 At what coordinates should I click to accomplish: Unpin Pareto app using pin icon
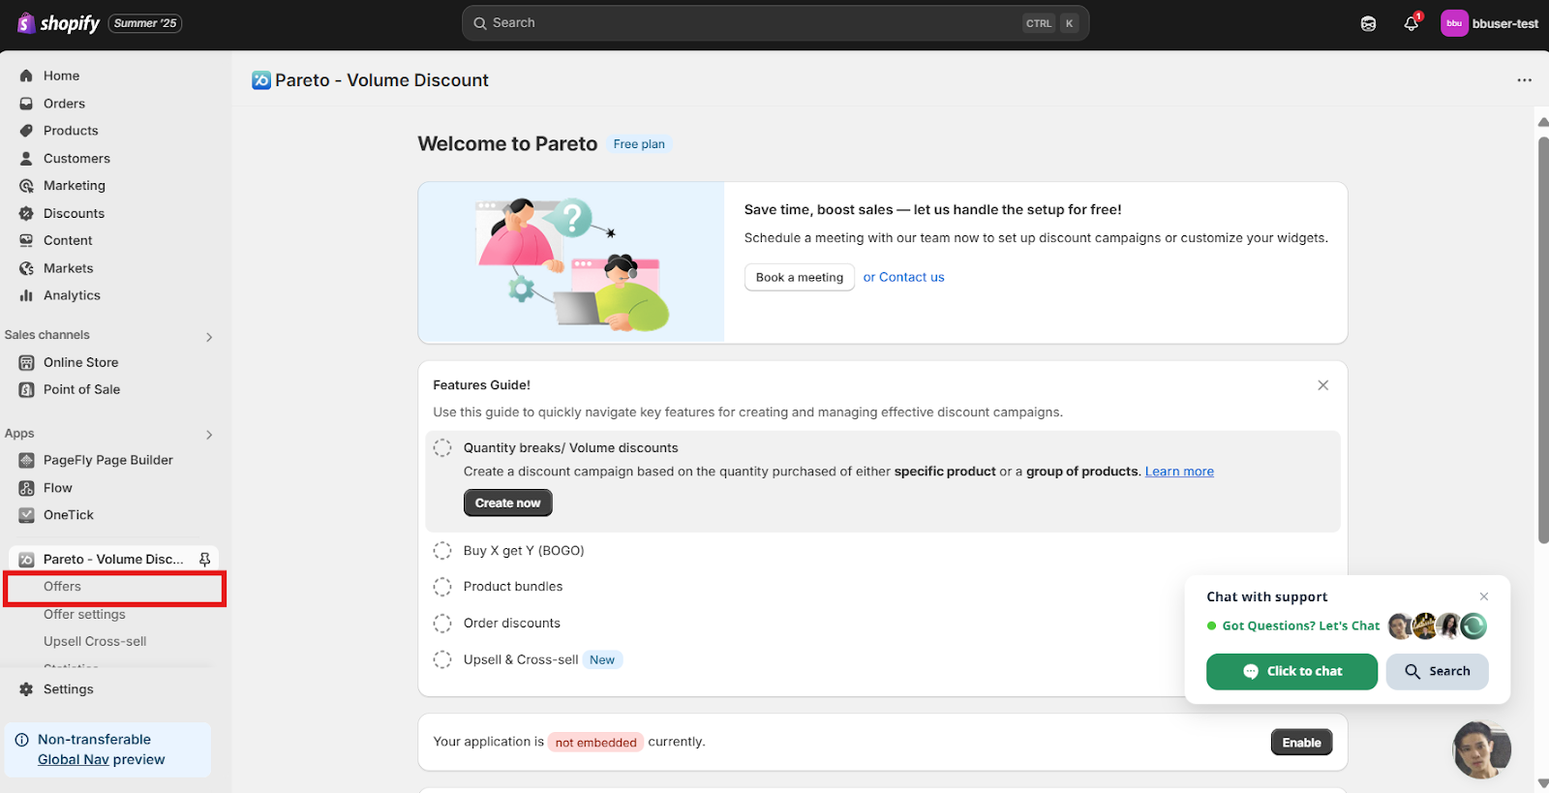pos(204,560)
